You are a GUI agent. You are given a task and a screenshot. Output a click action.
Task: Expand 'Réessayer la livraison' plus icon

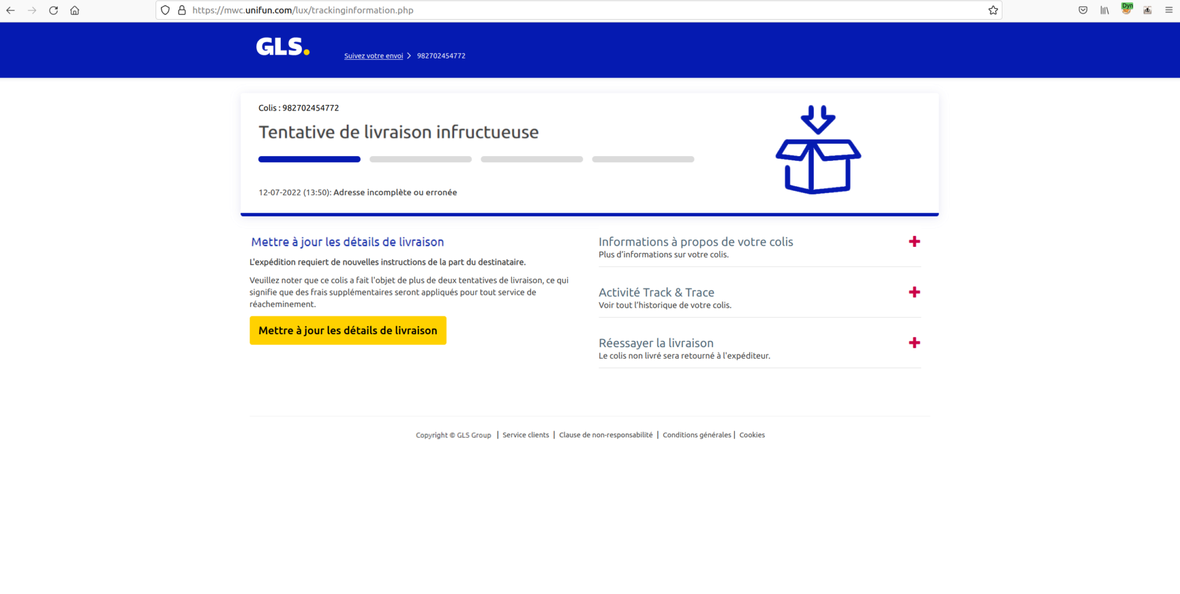click(x=914, y=343)
